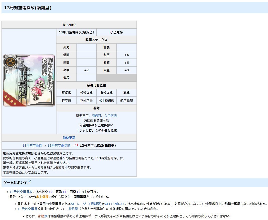This screenshot has width=268, height=220.
Task: Click the 駆逐艦 ship type cell
Action: [x=66, y=93]
